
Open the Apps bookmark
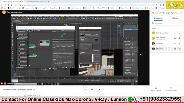pos(4,8)
